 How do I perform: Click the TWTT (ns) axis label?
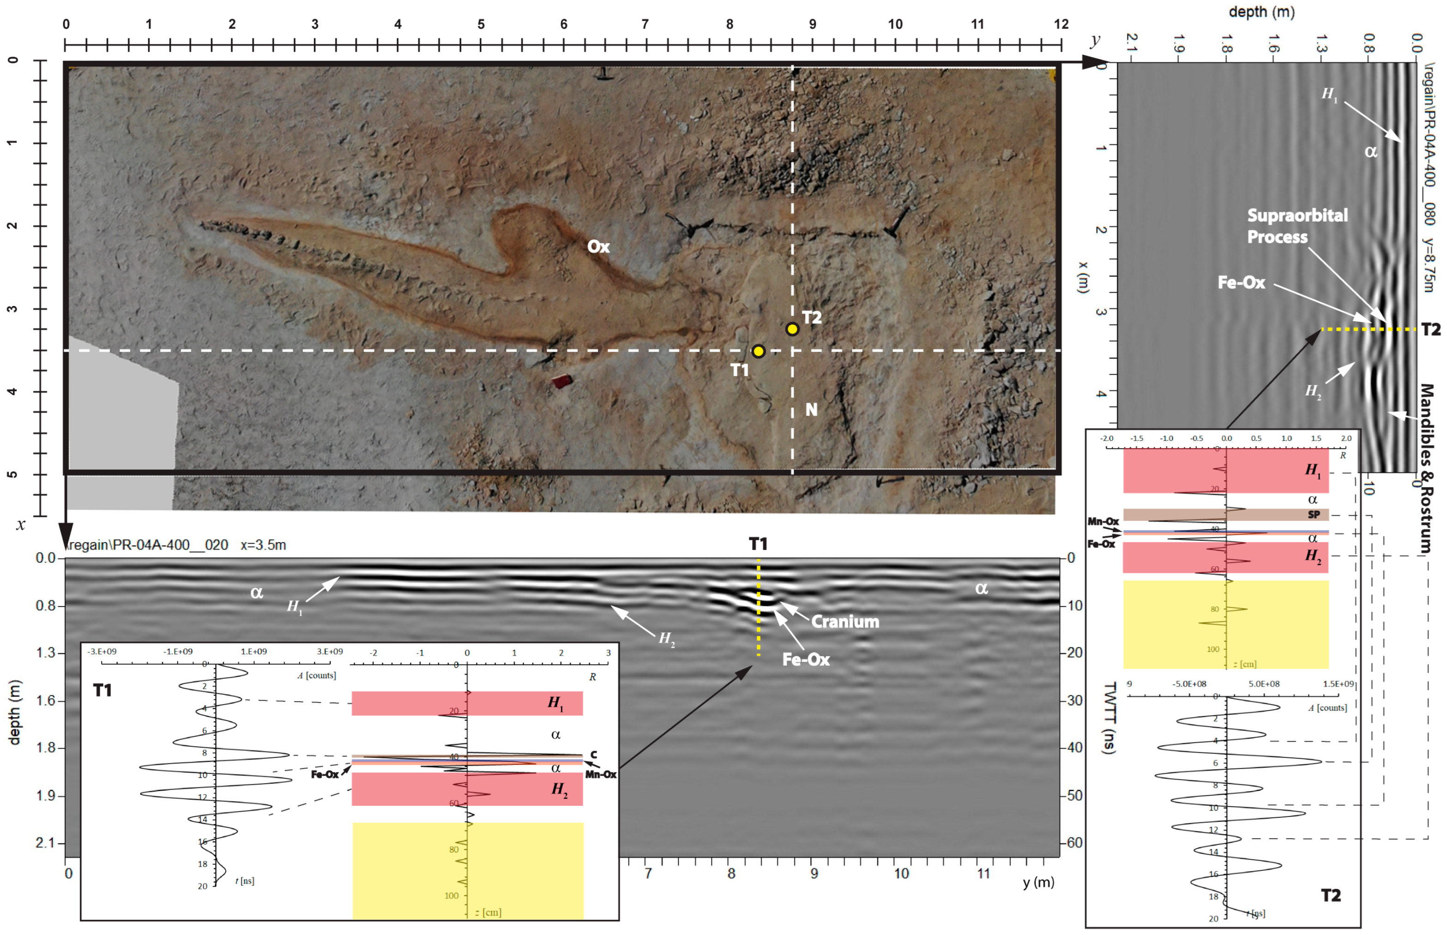pyautogui.click(x=1109, y=718)
